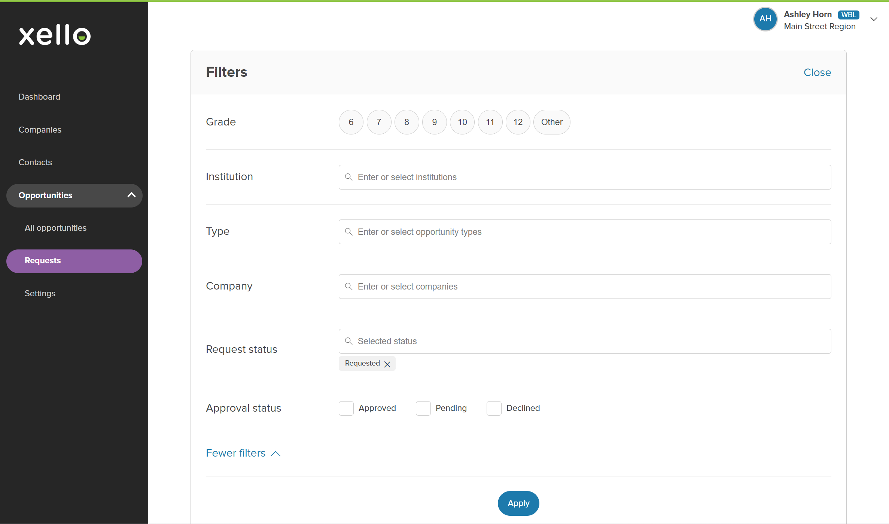
Task: Select All opportunities submenu item
Action: click(55, 228)
